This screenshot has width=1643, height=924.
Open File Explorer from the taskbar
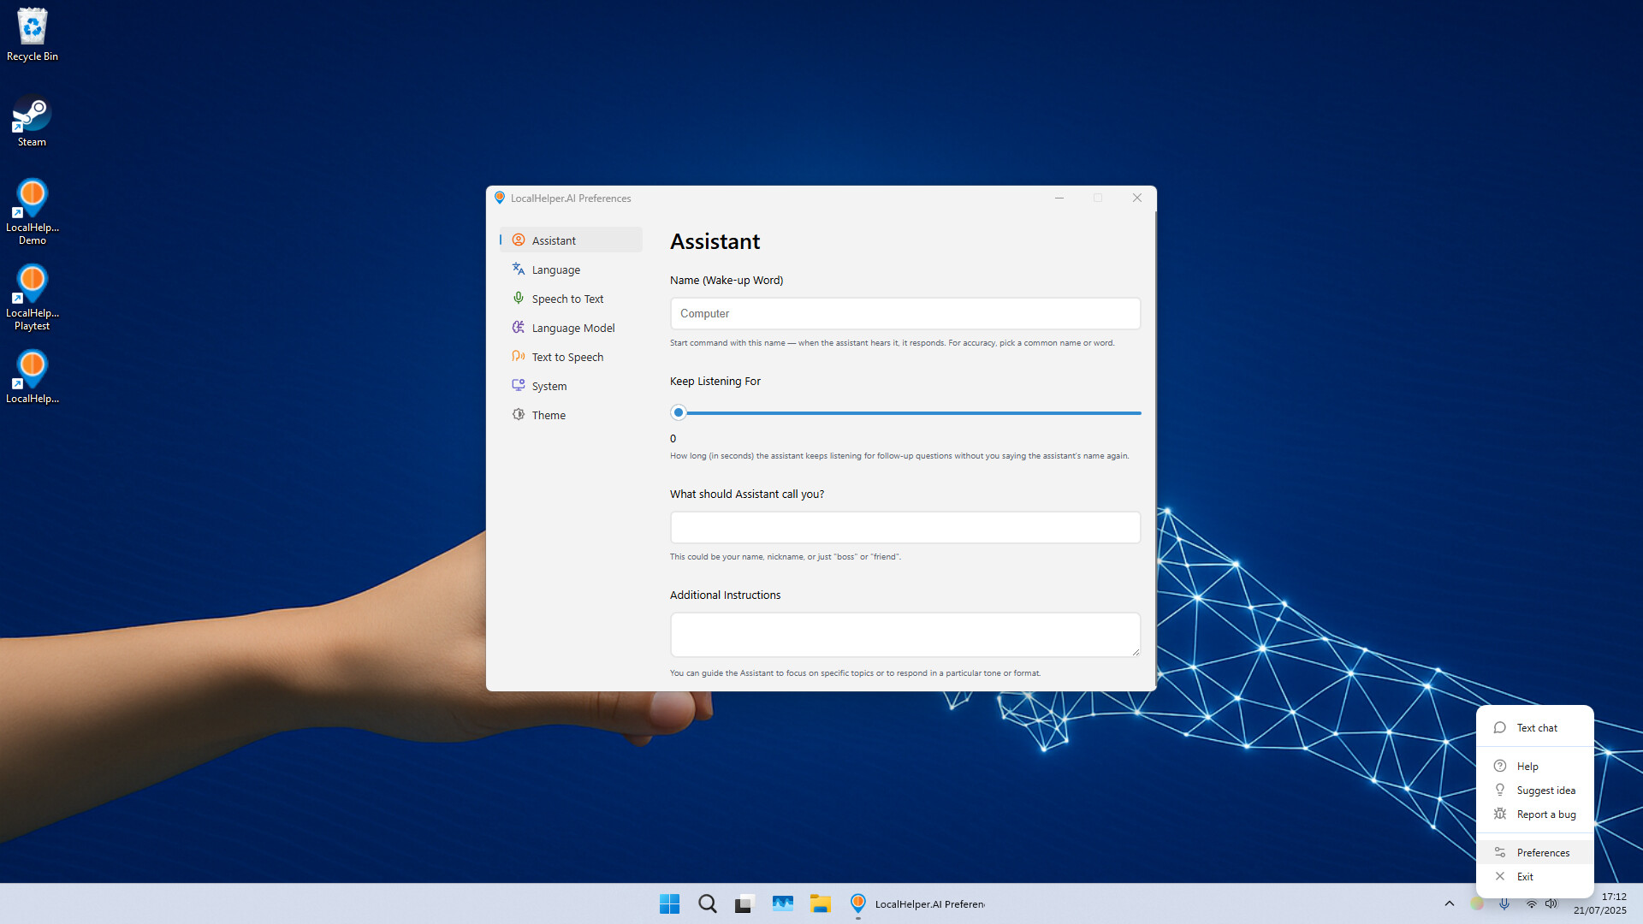821,903
